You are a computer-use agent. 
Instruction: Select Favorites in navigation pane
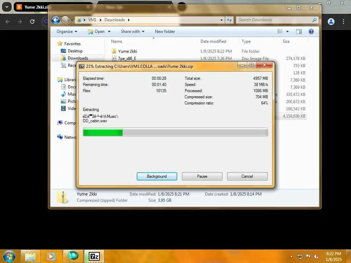(x=72, y=43)
